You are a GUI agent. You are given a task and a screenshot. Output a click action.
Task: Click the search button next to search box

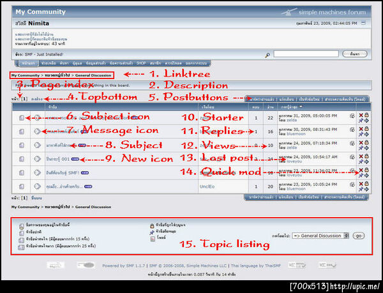pos(355,54)
